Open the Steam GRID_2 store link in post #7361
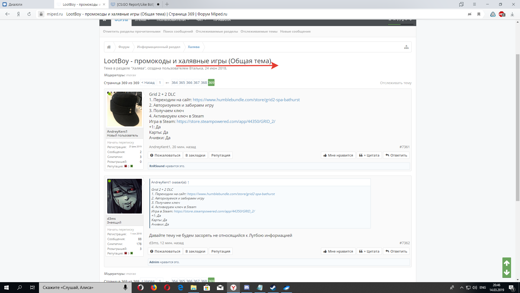This screenshot has height=293, width=520. pos(226,122)
